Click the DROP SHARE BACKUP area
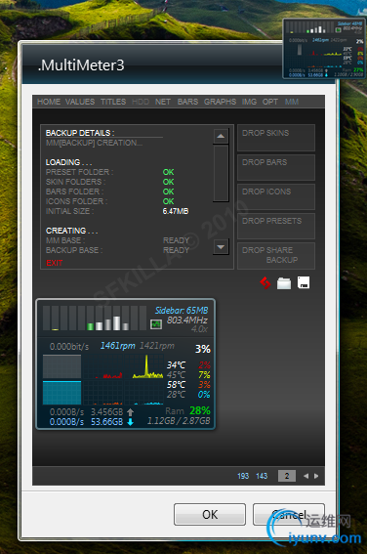Screen dimensions: 367x554 point(276,255)
